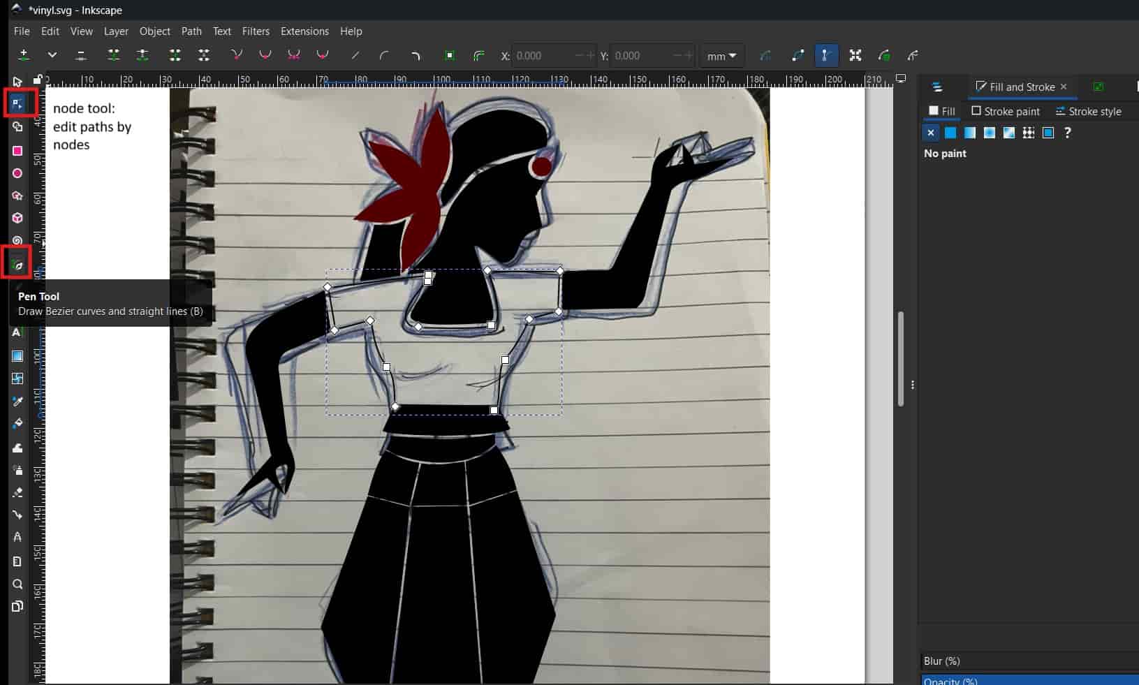The height and width of the screenshot is (685, 1139).
Task: Click the Text tool icon
Action: click(x=17, y=332)
